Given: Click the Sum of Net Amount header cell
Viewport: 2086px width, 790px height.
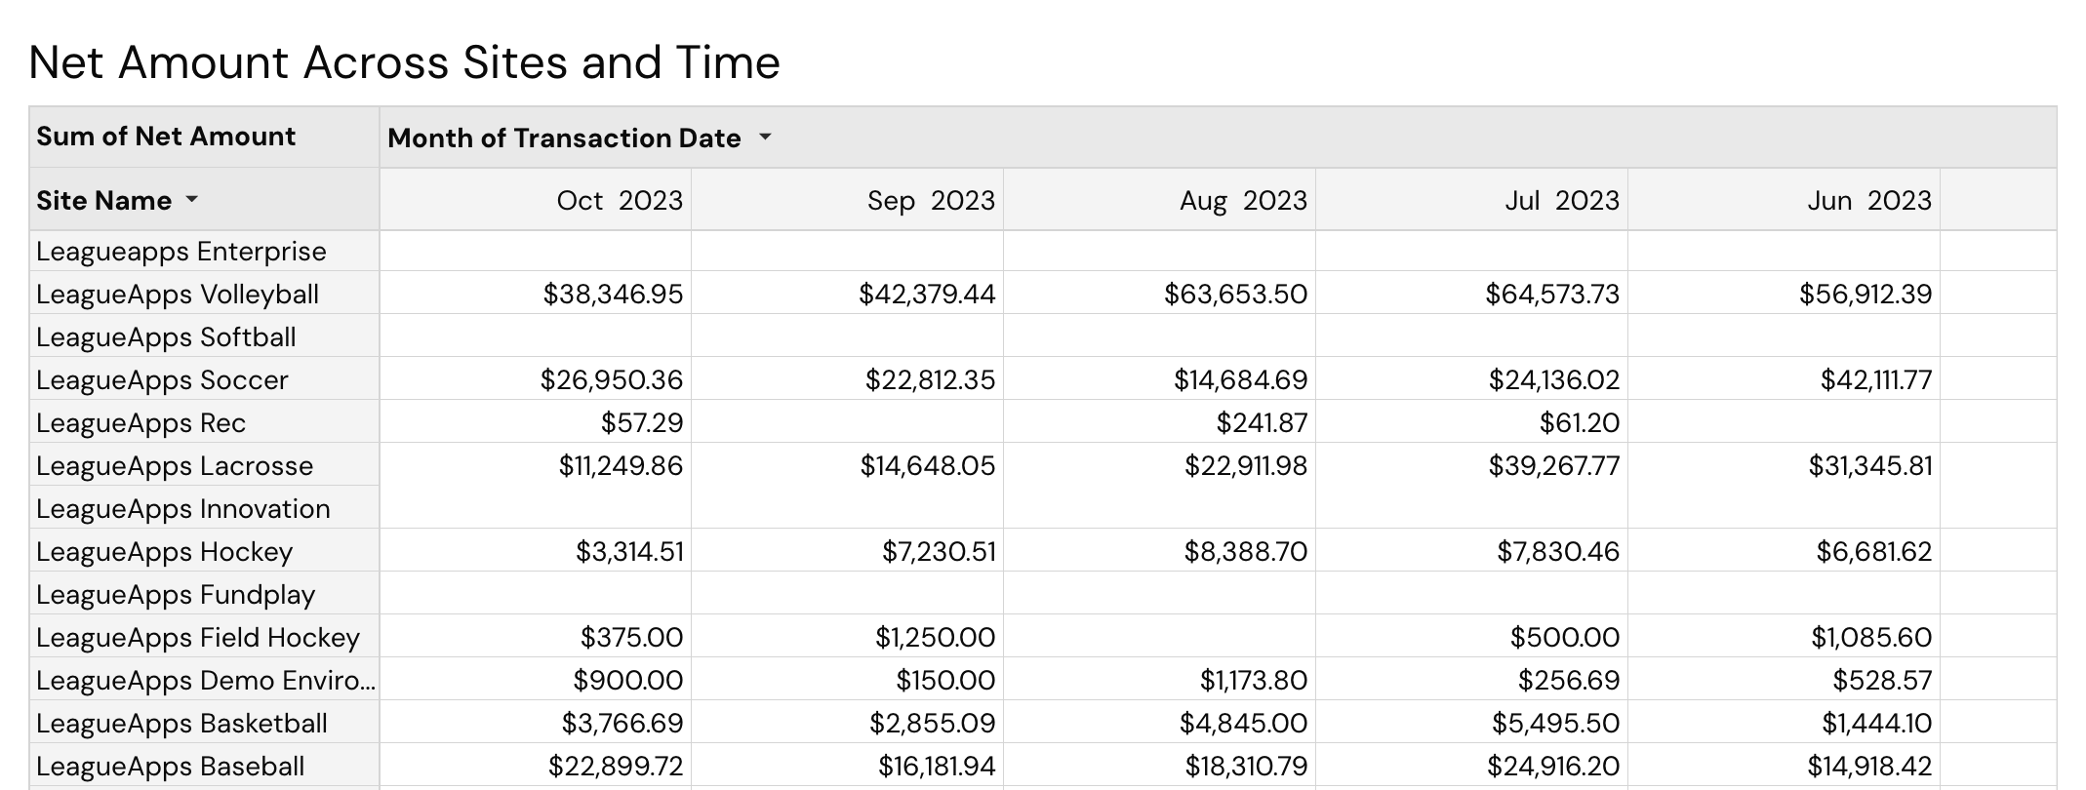Looking at the screenshot, I should 165,137.
